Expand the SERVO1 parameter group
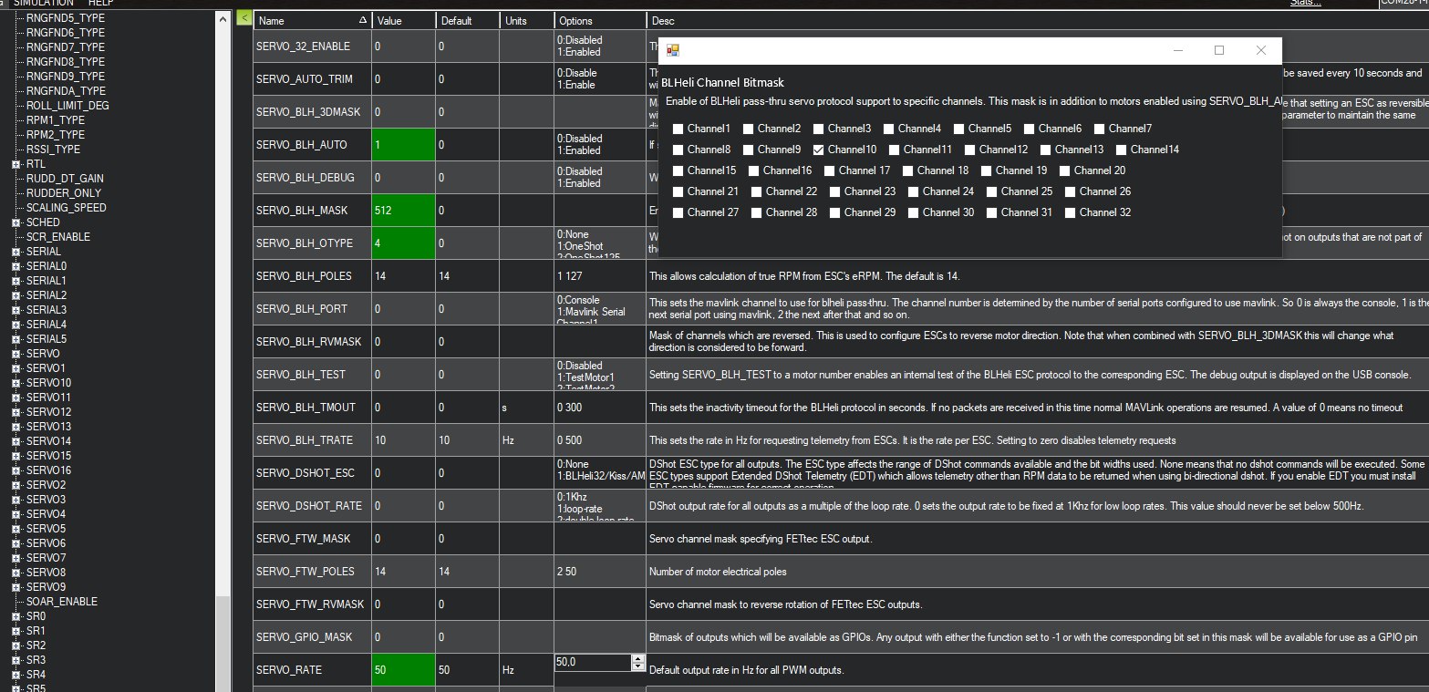 [16, 368]
